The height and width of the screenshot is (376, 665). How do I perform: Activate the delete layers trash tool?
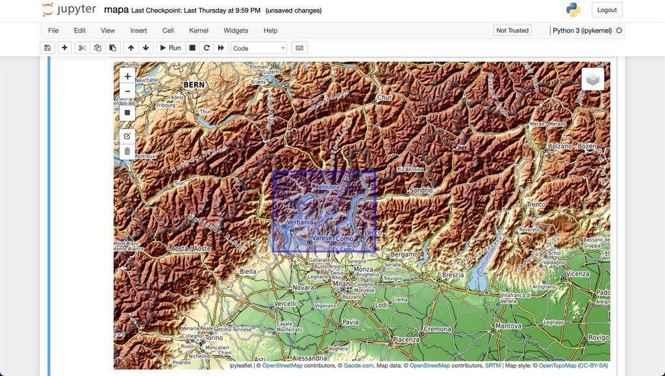coord(127,151)
